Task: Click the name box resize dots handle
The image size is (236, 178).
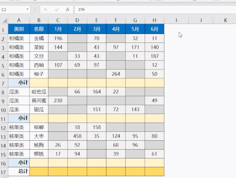Action: point(35,9)
